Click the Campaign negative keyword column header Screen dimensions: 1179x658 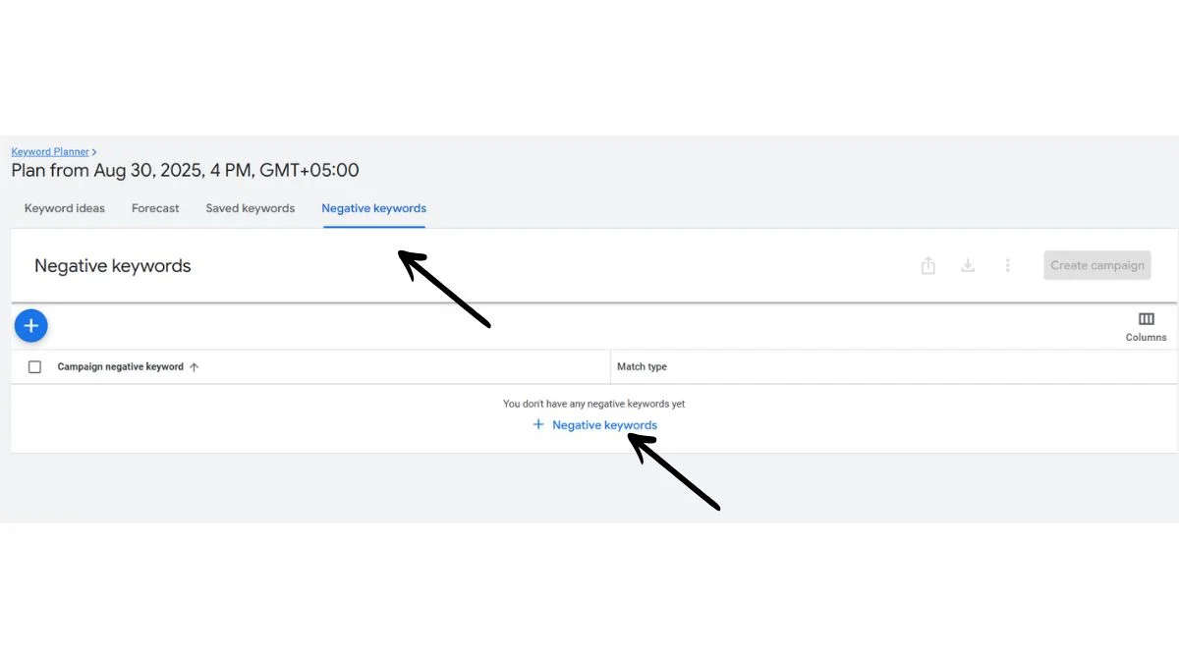pos(121,367)
